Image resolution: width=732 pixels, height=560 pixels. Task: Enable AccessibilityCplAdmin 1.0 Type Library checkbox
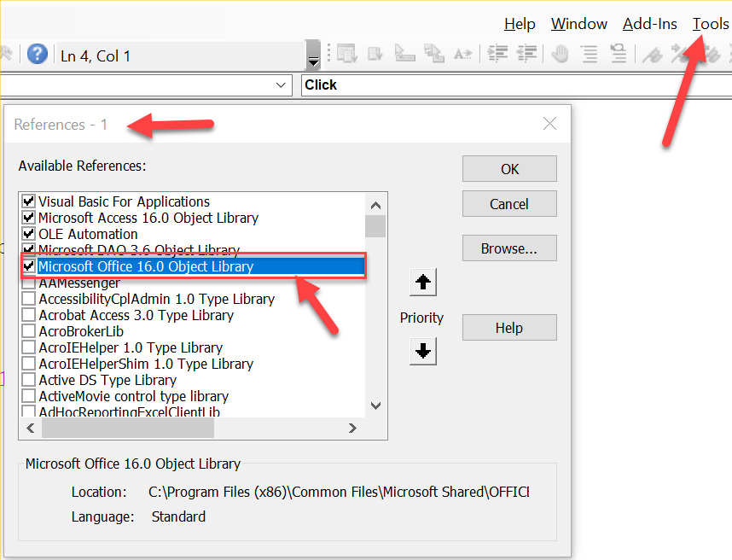pos(28,299)
